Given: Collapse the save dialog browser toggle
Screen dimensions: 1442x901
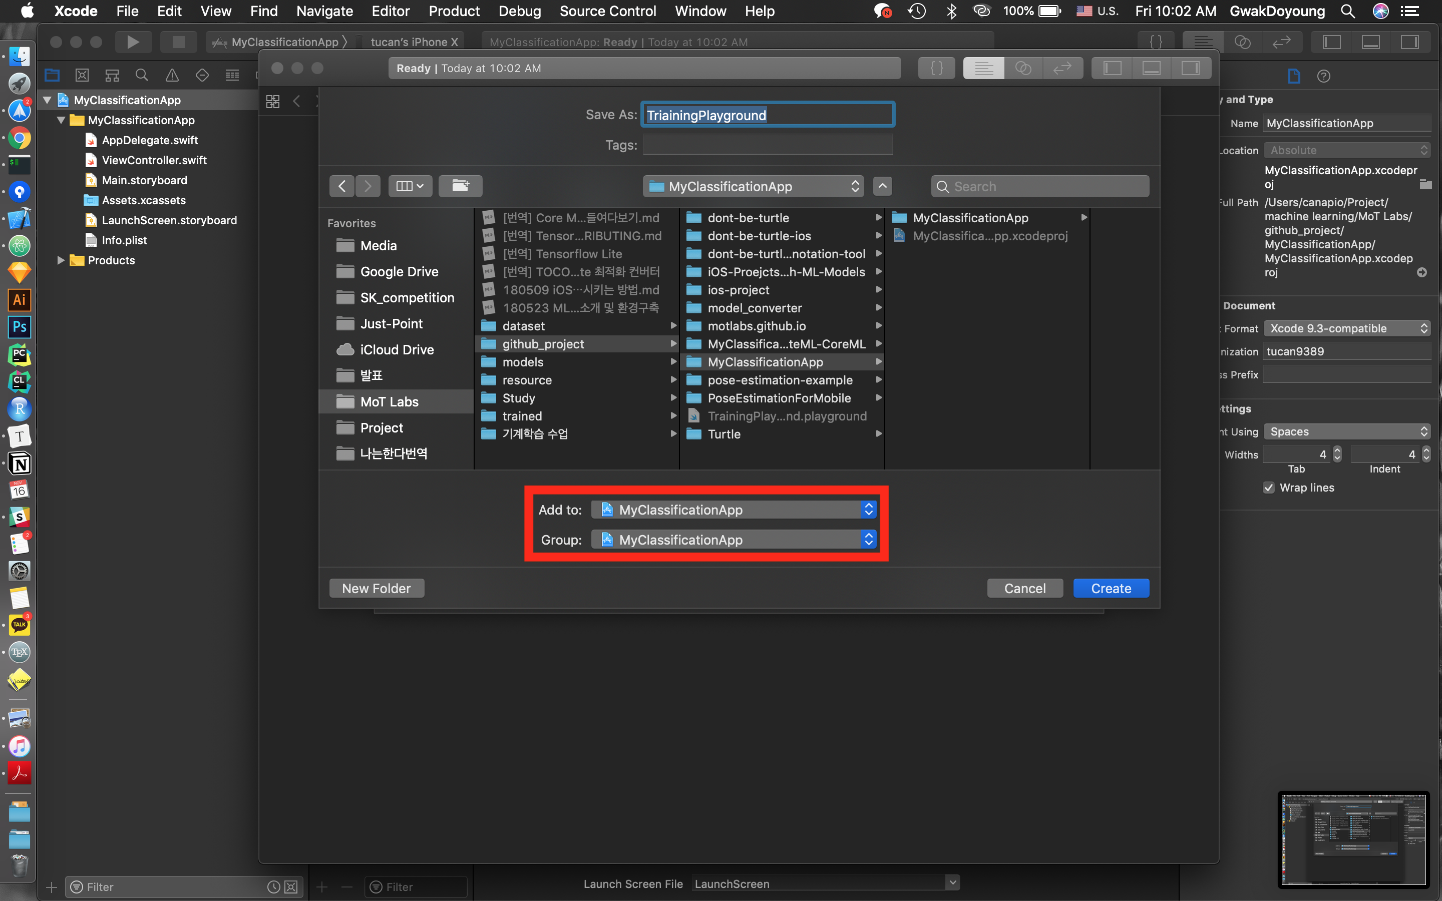Looking at the screenshot, I should click(x=883, y=186).
